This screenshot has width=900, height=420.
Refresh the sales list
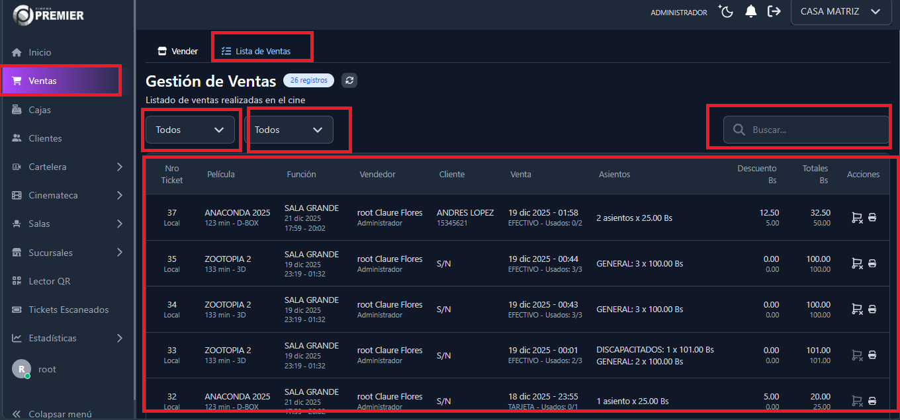click(x=349, y=81)
